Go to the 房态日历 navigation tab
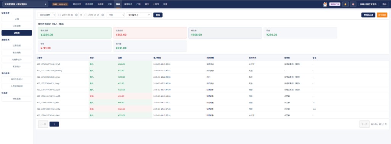The width and height of the screenshot is (391, 144). point(77,4)
